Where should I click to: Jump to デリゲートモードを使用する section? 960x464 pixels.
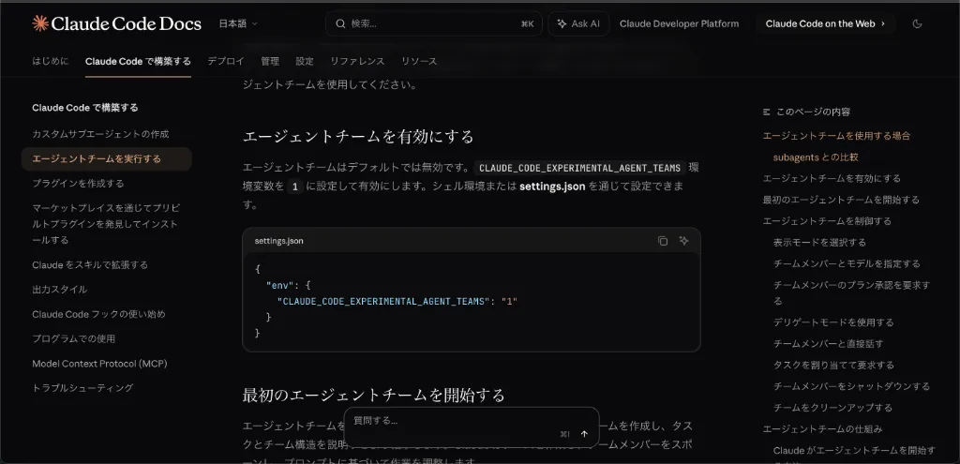[x=833, y=322]
